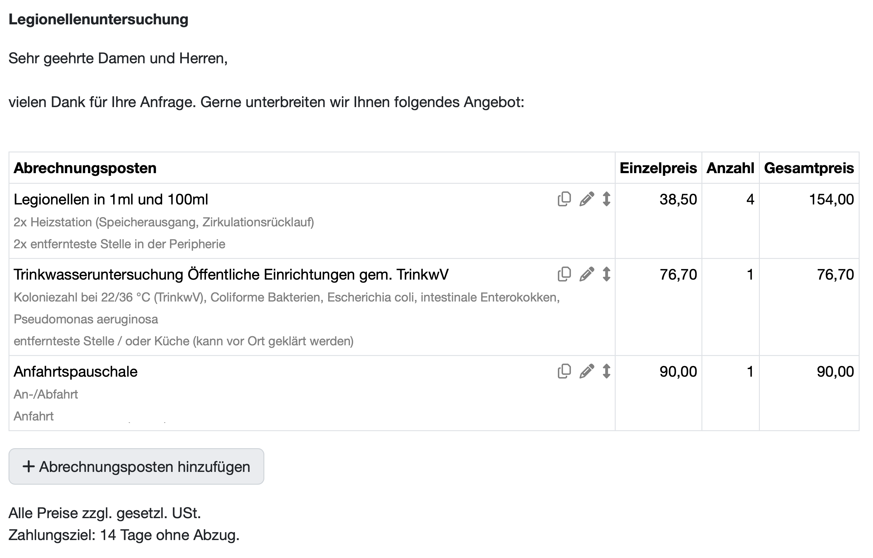The width and height of the screenshot is (873, 558).
Task: Copy the Trinkwasseruntersuchung line item
Action: click(x=564, y=275)
